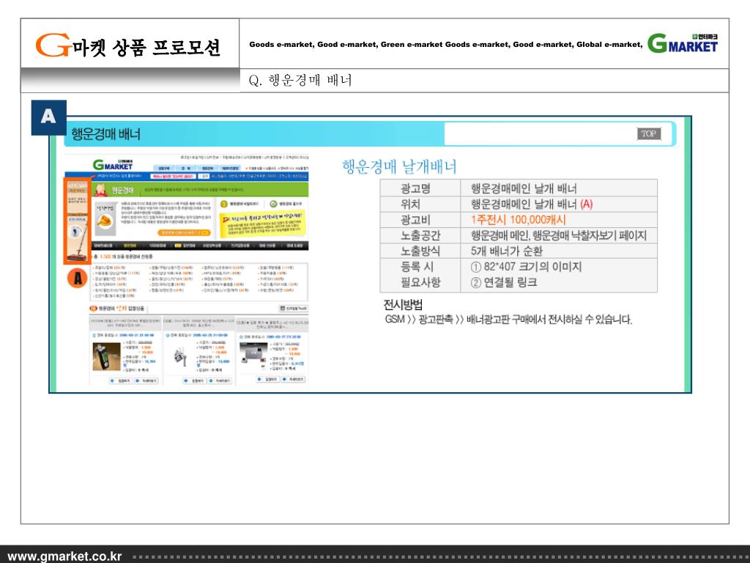Click the detail button under the third product
This screenshot has width=750, height=563.
[x=293, y=379]
